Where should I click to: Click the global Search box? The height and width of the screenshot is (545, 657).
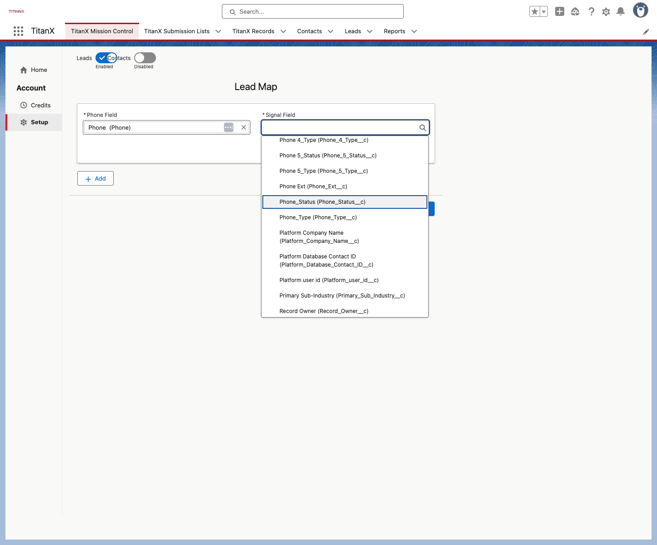pos(313,12)
